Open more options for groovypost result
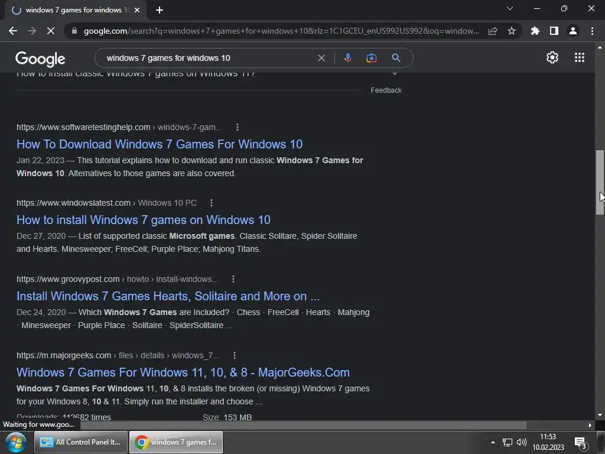Viewport: 605px width, 454px height. [233, 279]
